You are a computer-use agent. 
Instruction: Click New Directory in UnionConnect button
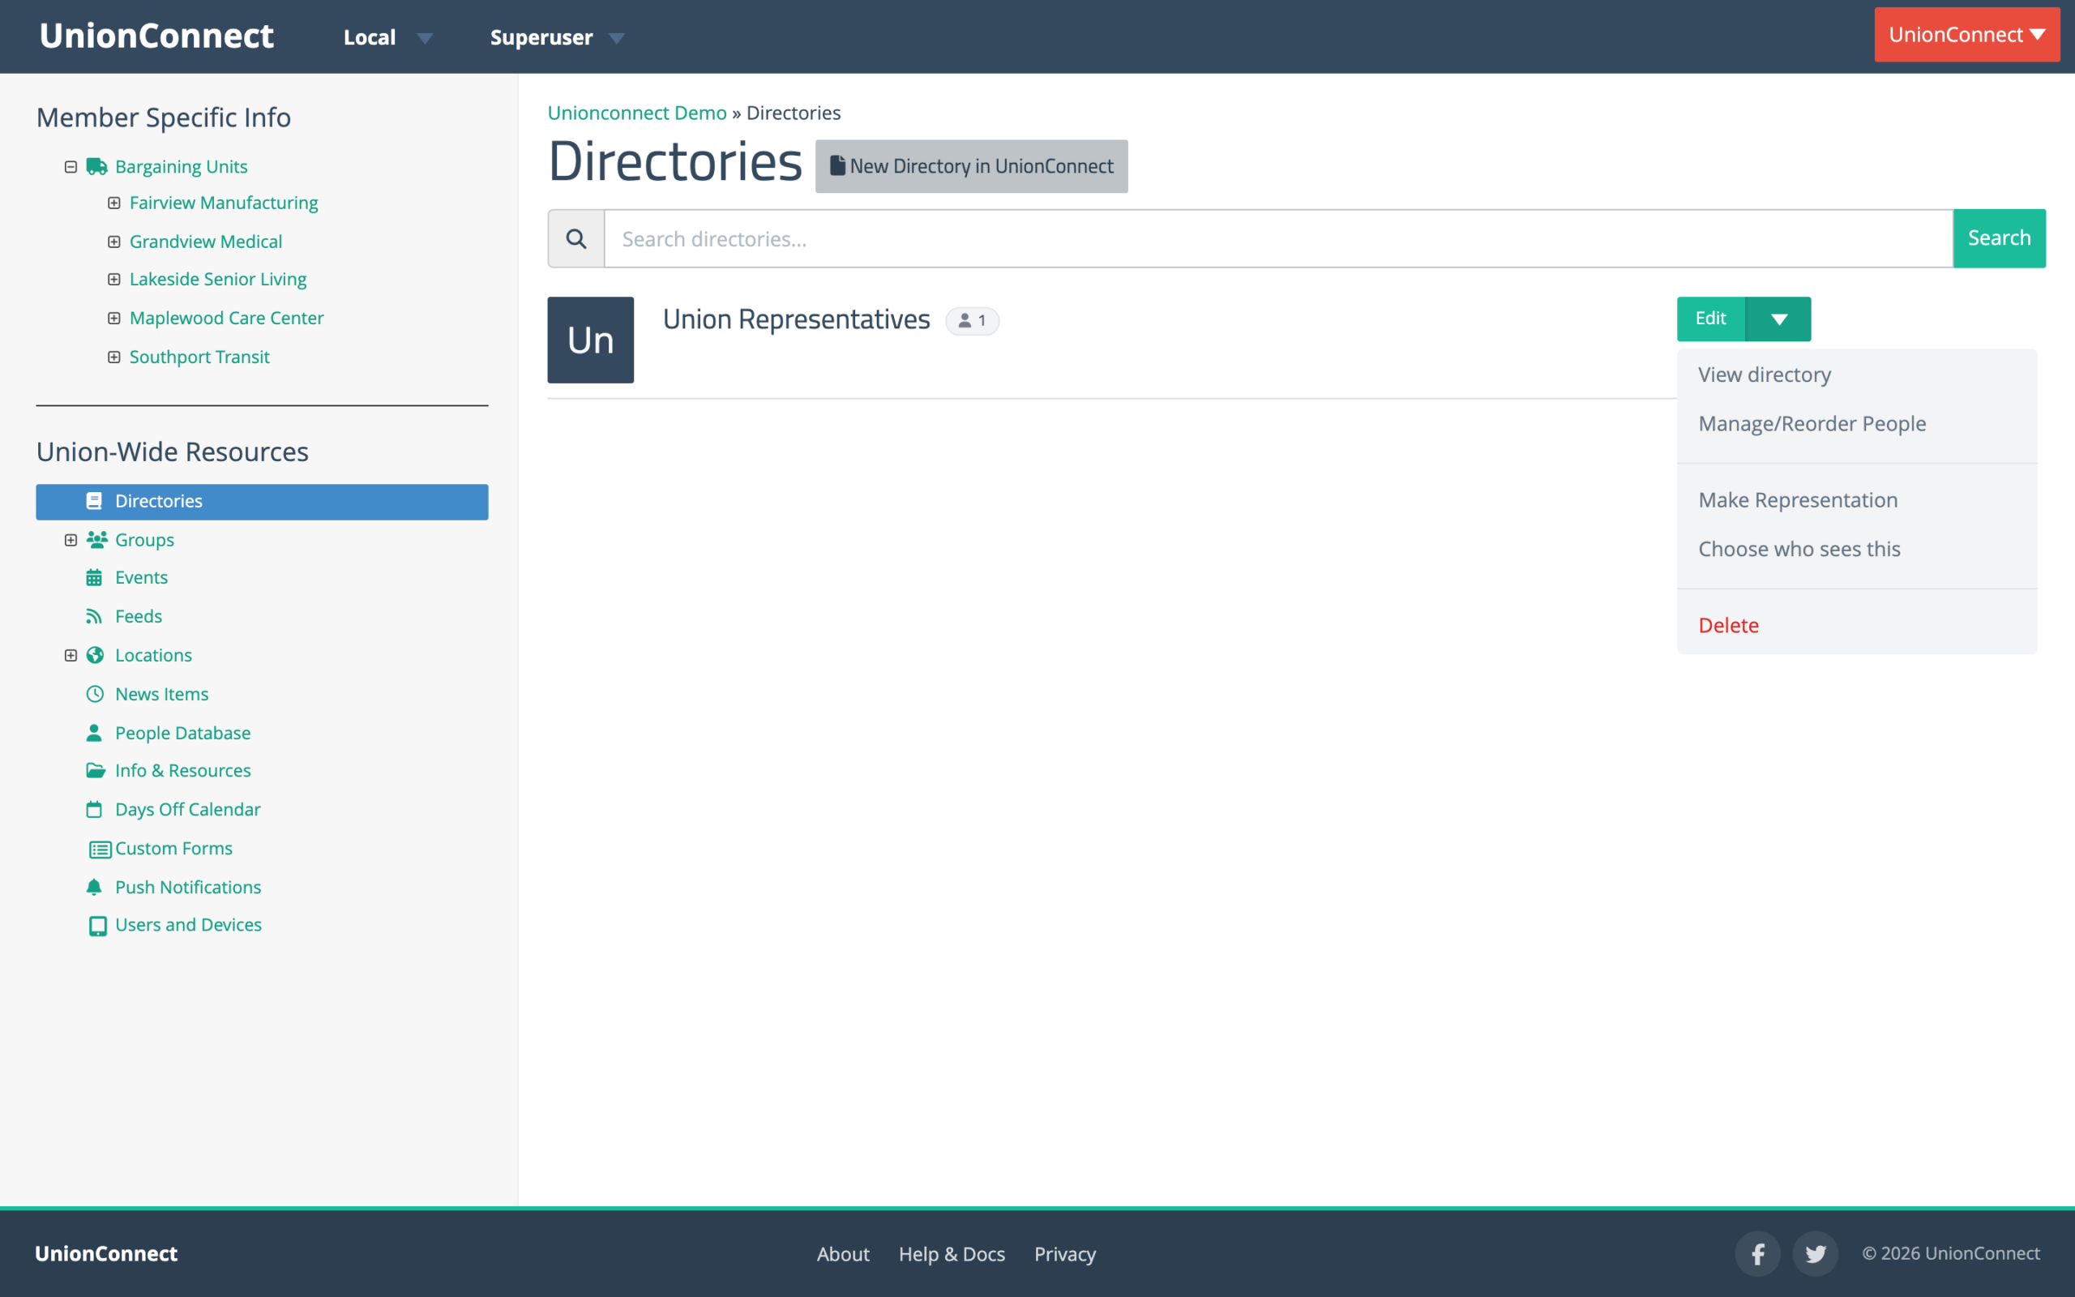pyautogui.click(x=972, y=166)
